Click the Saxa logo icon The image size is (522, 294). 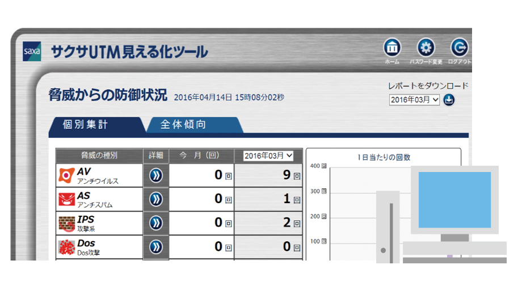(32, 52)
